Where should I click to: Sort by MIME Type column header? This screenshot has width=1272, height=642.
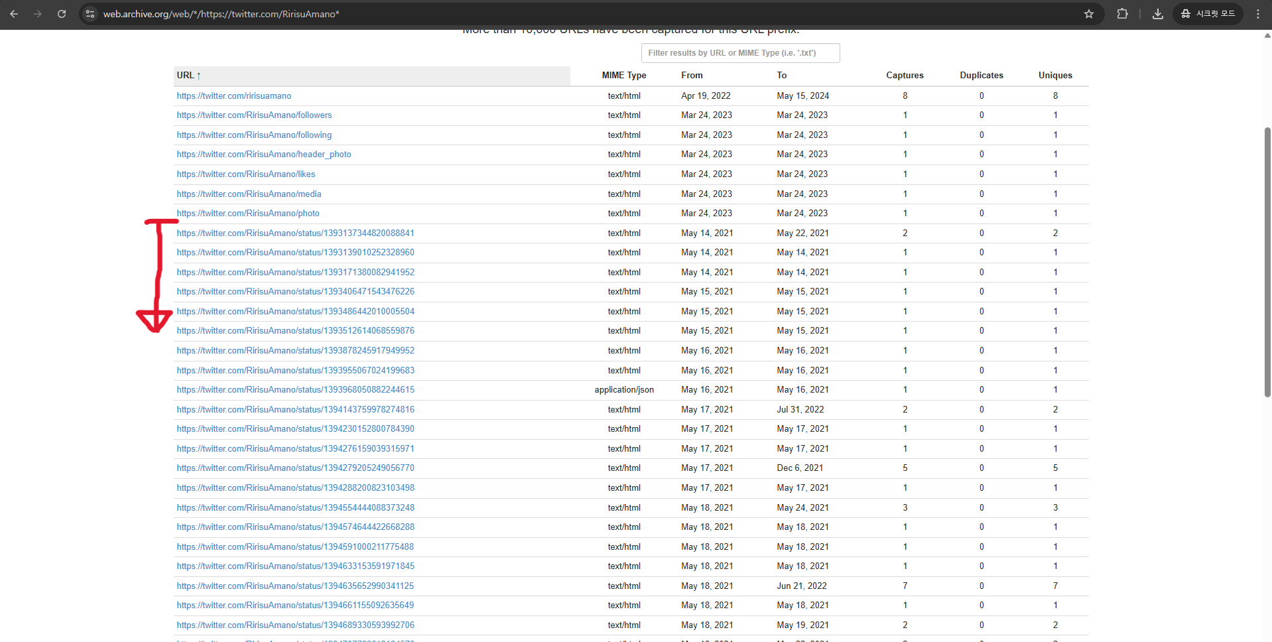point(624,76)
